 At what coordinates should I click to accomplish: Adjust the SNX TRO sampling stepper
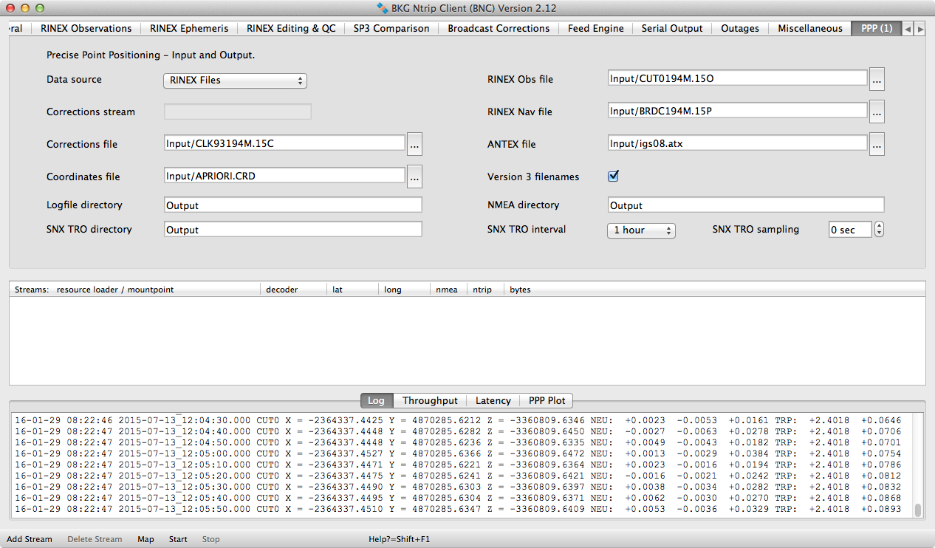pos(879,230)
